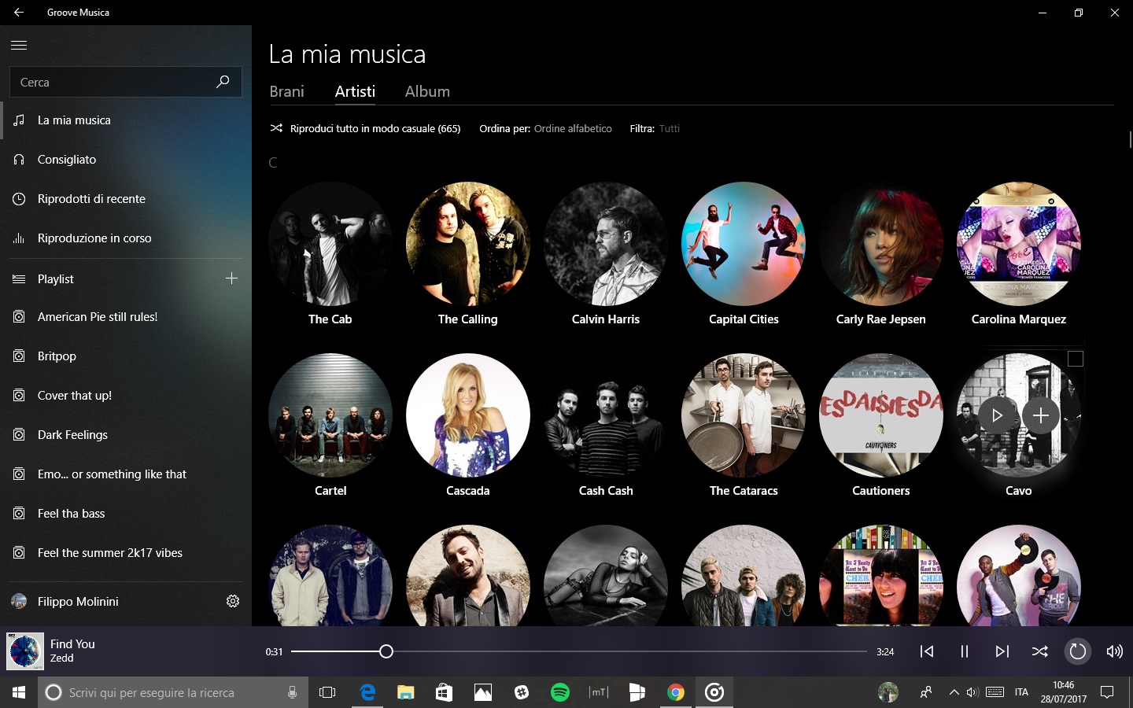The height and width of the screenshot is (708, 1133).
Task: Click the Cavo artist name
Action: pos(1018,491)
